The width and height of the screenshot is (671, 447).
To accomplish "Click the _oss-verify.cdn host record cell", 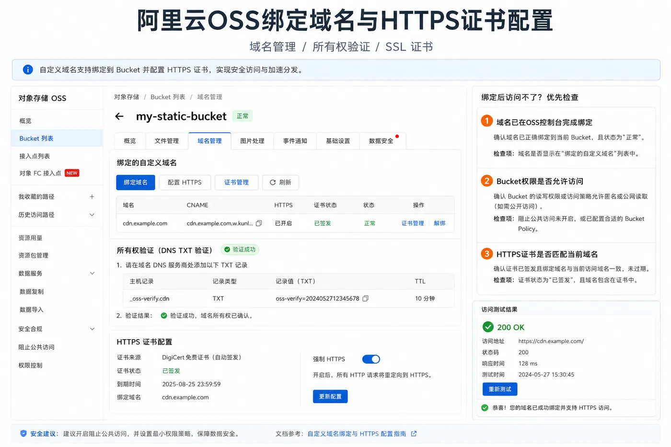I will [150, 298].
